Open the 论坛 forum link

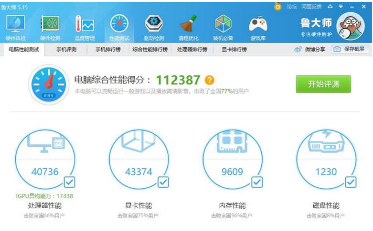[x=292, y=7]
